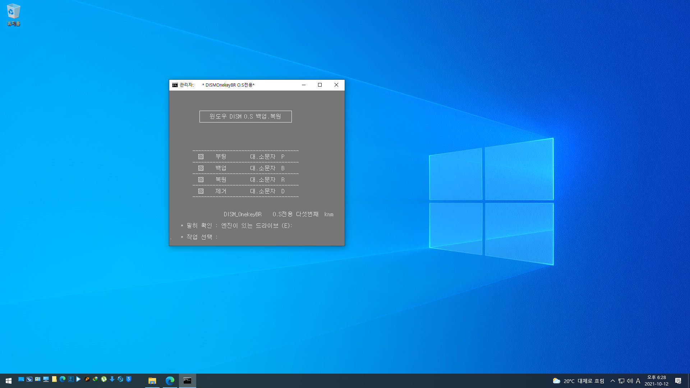Click the 대.소문자 R key hint
This screenshot has height=388, width=690.
(x=267, y=180)
